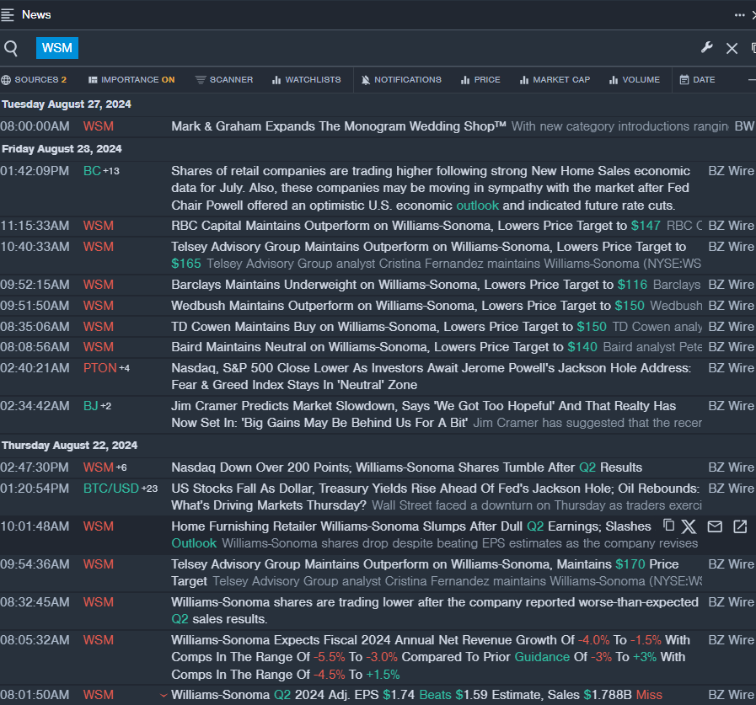Email the Home Furnishing Retailer story
756x705 pixels.
[x=715, y=526]
